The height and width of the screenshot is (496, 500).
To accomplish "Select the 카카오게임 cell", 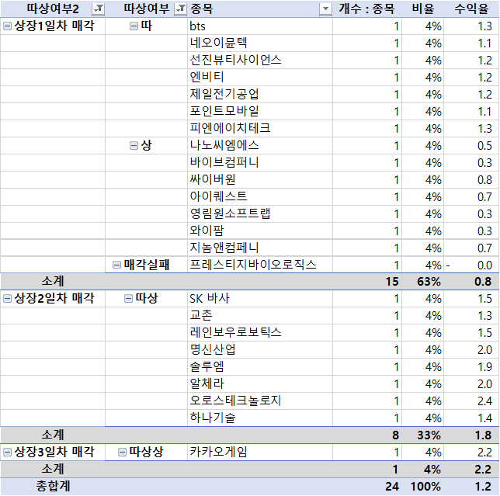I will pyautogui.click(x=260, y=452).
